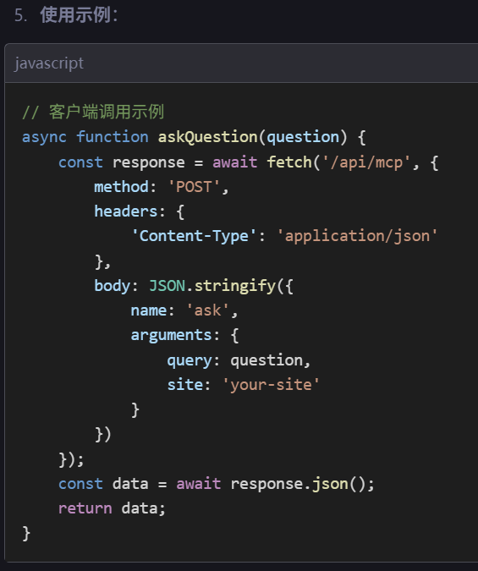Click the javascript language label
478x571 pixels.
49,63
